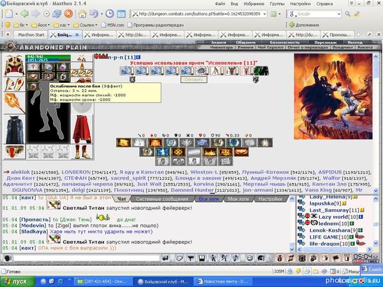Open the MSN.com bookmark
Screen dimensions: 383x287
112,25
